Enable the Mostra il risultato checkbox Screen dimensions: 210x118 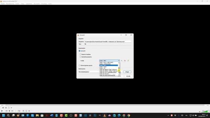[x=80, y=54]
